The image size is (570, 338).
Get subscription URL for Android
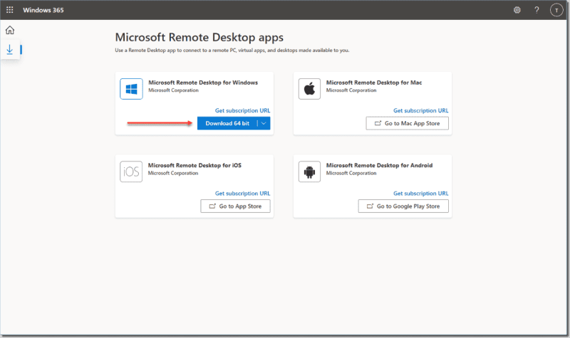pyautogui.click(x=420, y=194)
